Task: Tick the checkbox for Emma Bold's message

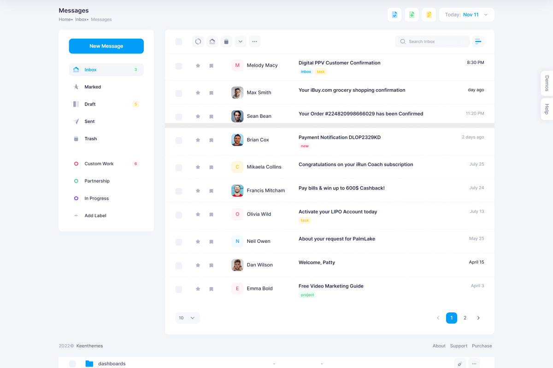Action: point(179,289)
